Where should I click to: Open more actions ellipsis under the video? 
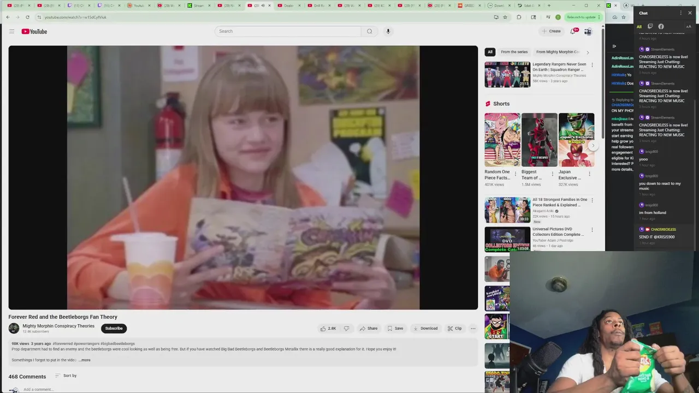[x=473, y=329]
